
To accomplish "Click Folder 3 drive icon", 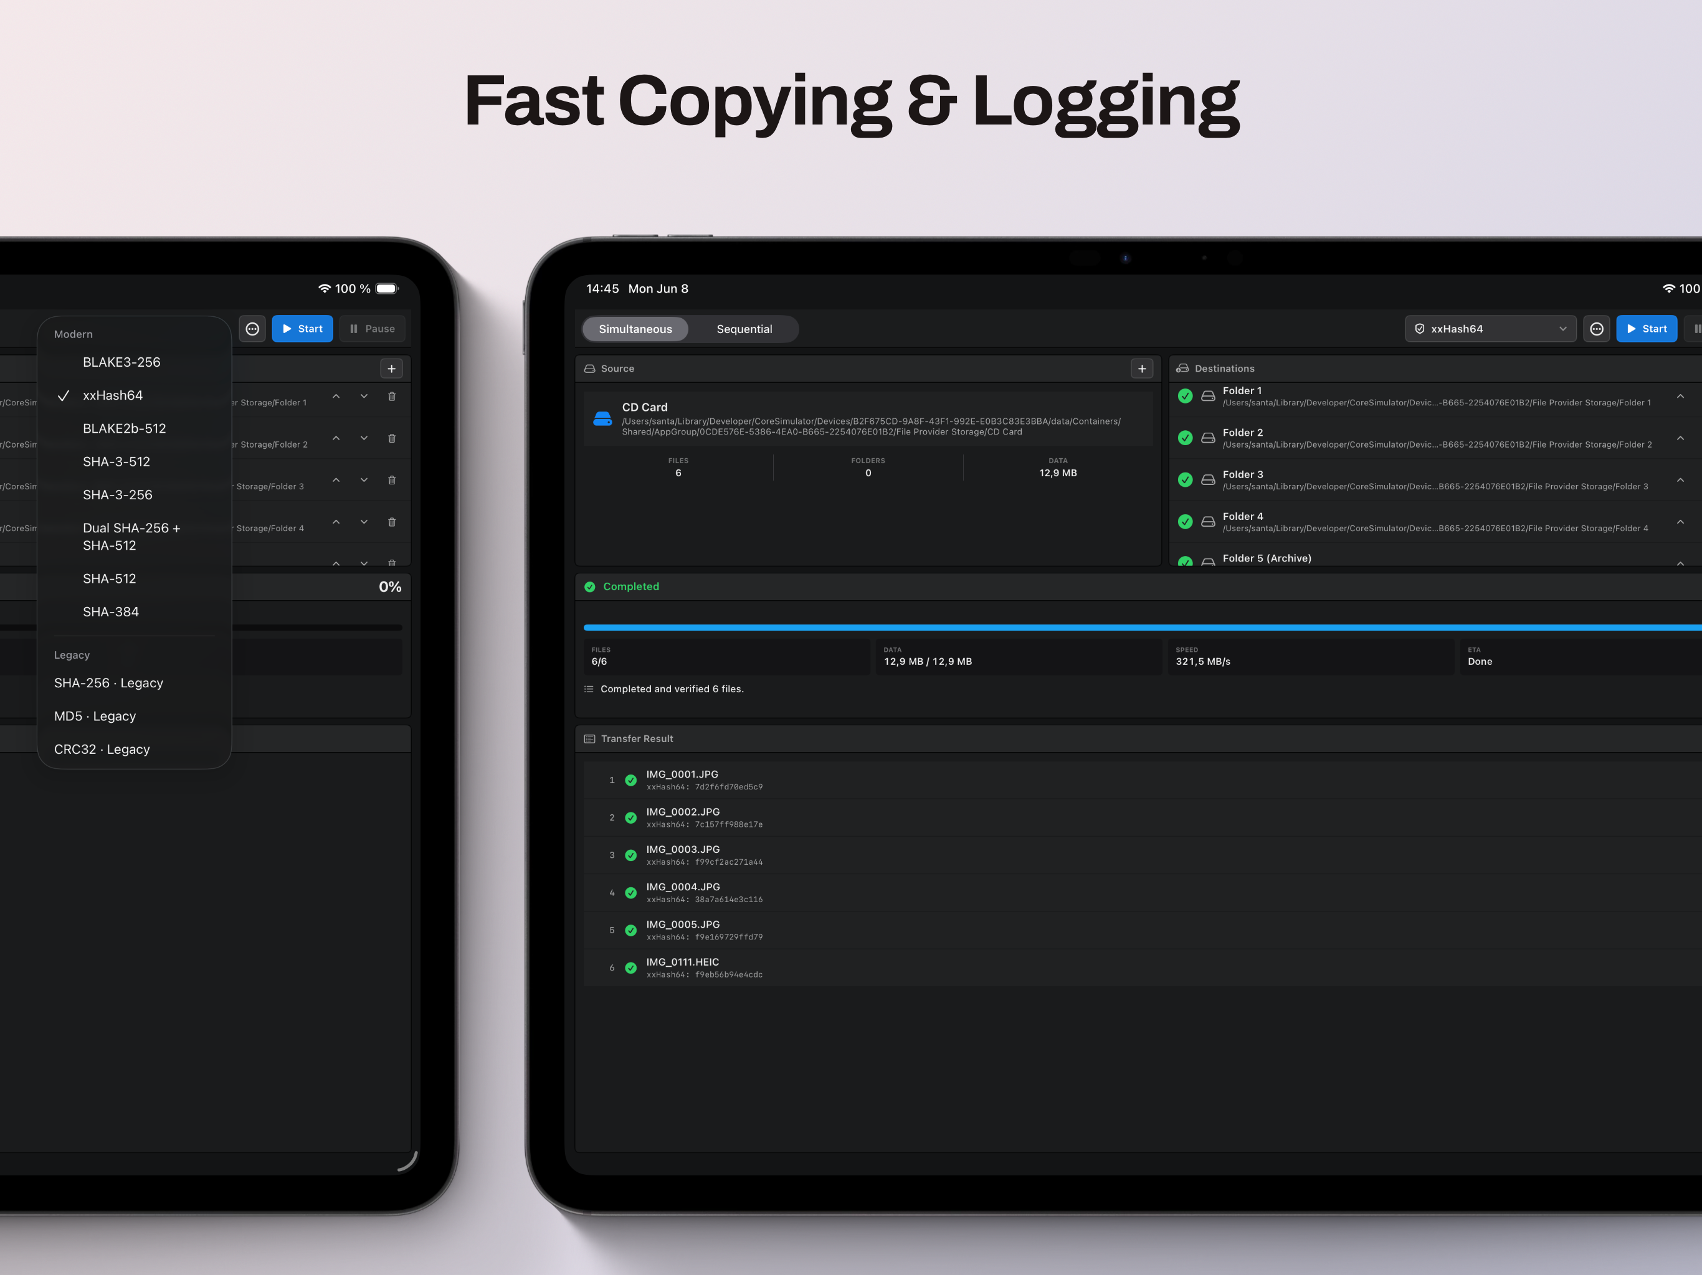I will tap(1208, 480).
